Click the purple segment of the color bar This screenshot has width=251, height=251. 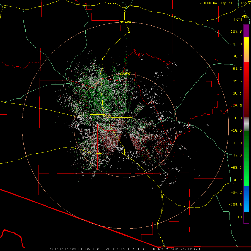pos(246,31)
